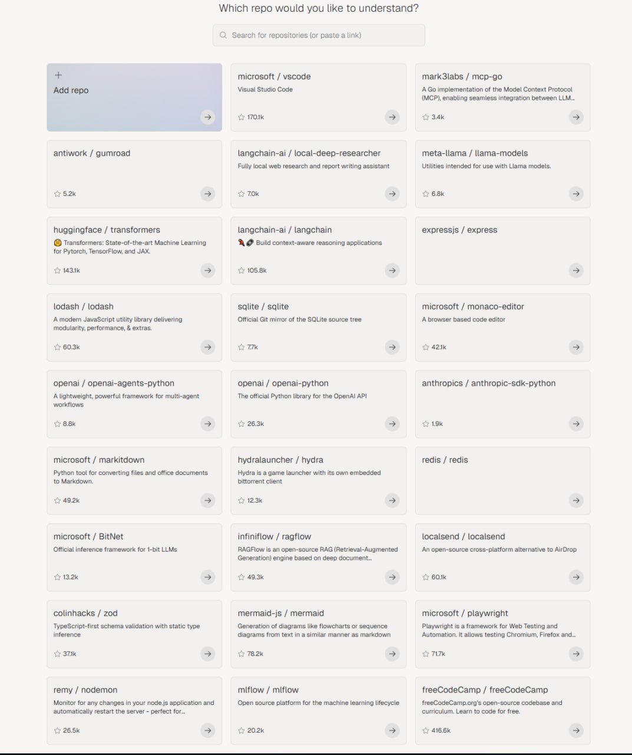Click star icon on freeCodeCamp card
The height and width of the screenshot is (755, 632).
(426, 731)
